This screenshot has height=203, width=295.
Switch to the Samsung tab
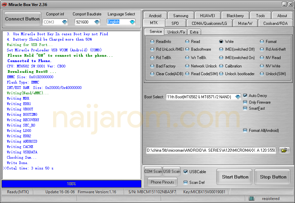pos(181,15)
